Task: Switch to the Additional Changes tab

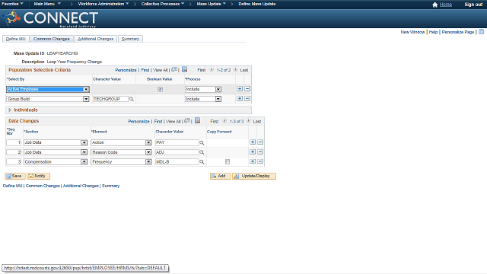Action: coord(96,39)
